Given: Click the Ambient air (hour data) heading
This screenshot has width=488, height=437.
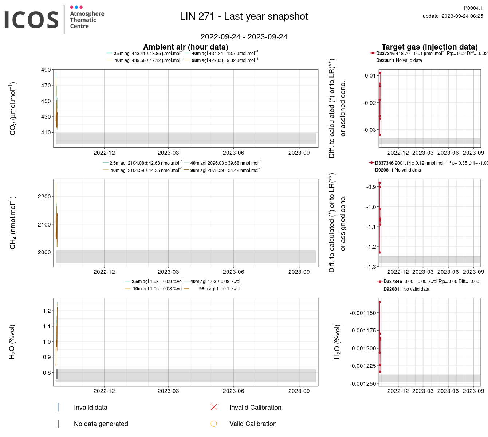Looking at the screenshot, I should 186,47.
